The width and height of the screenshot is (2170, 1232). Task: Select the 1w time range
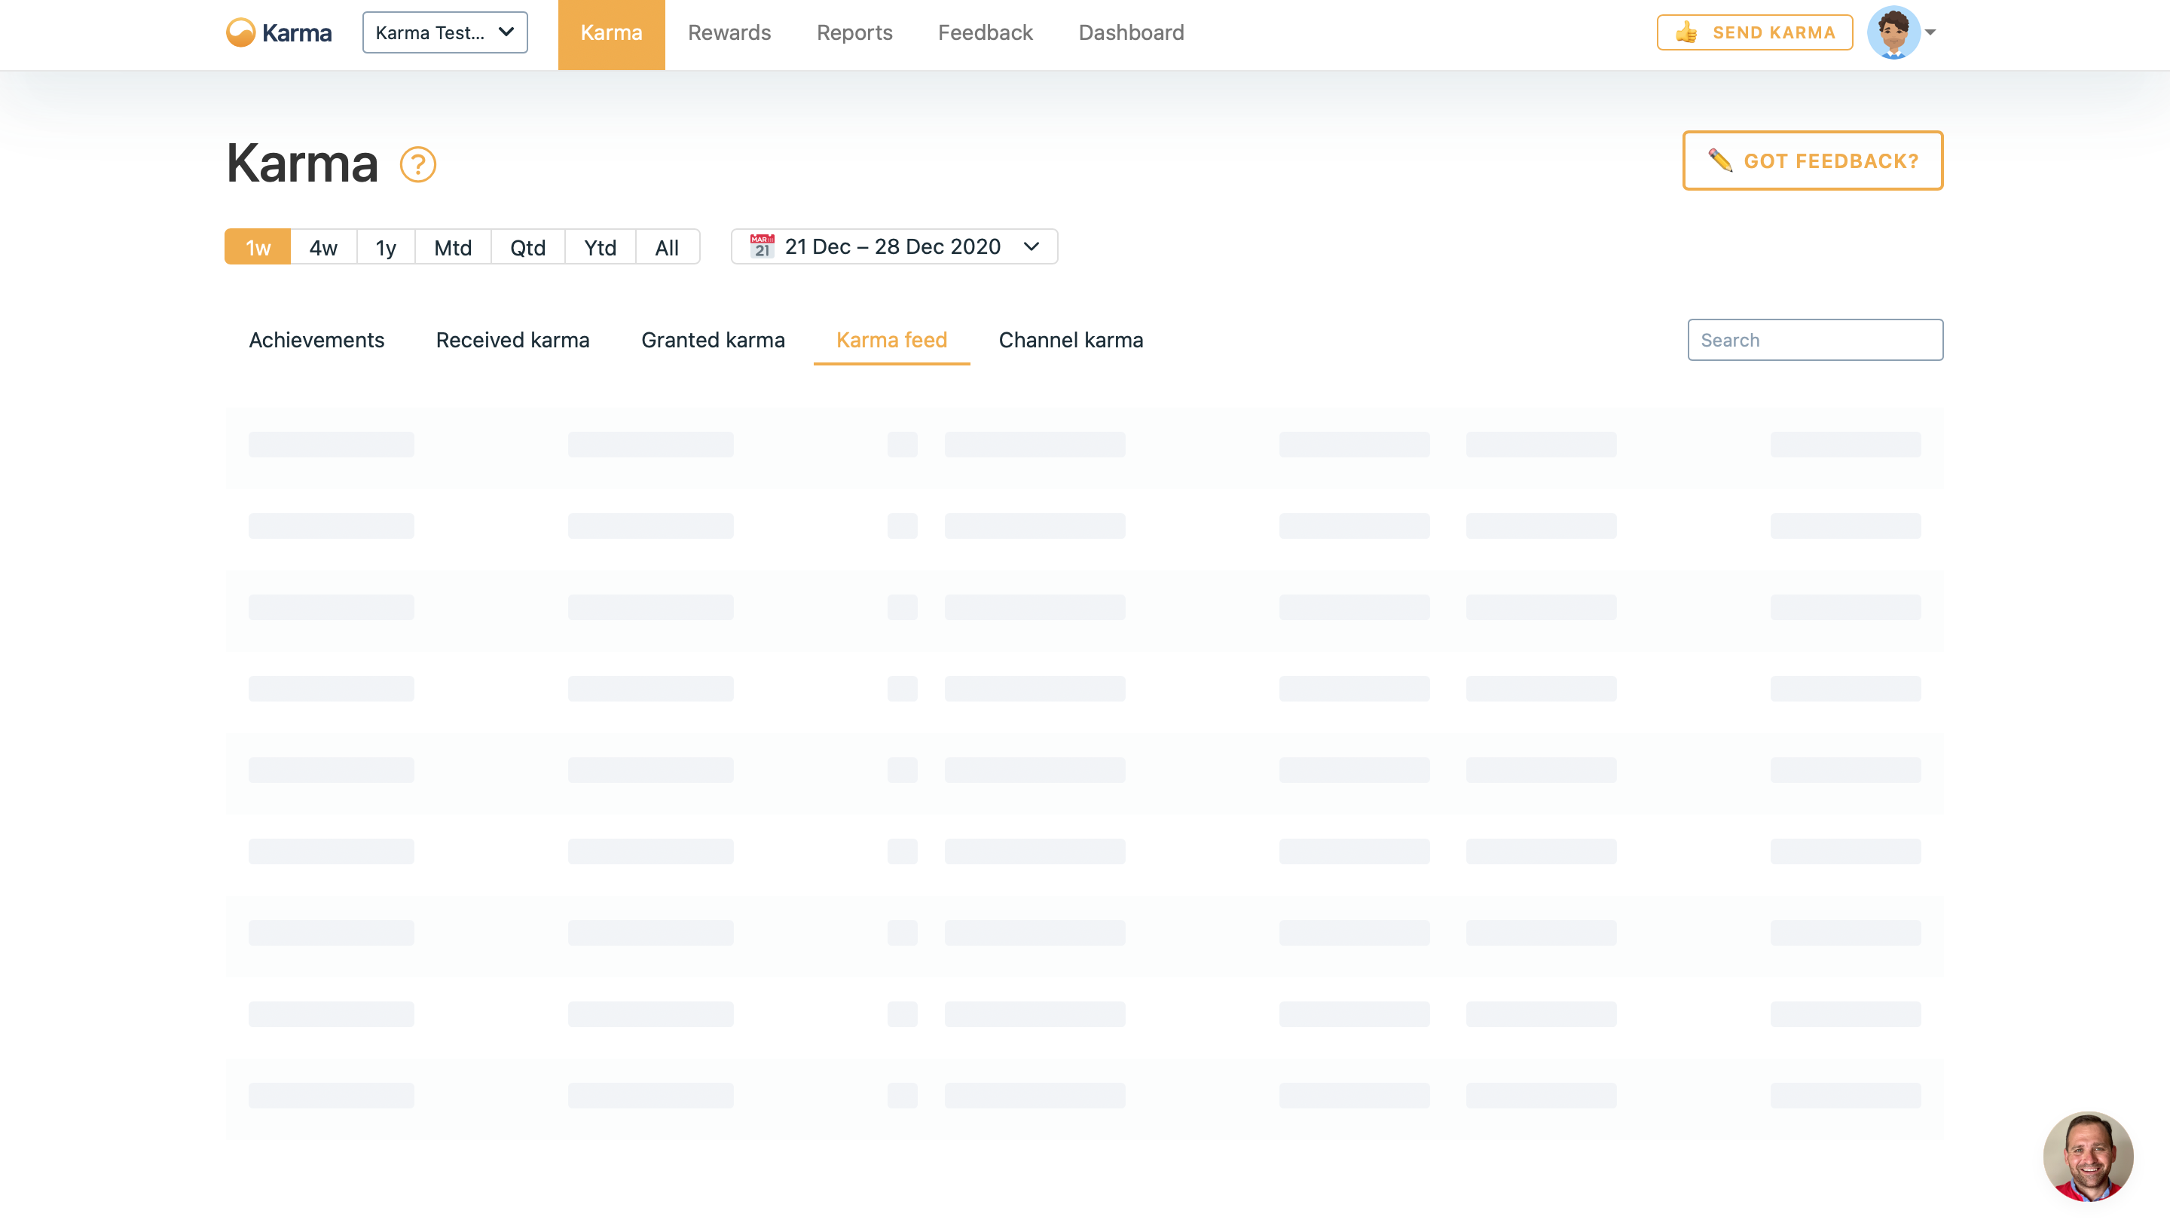(257, 247)
